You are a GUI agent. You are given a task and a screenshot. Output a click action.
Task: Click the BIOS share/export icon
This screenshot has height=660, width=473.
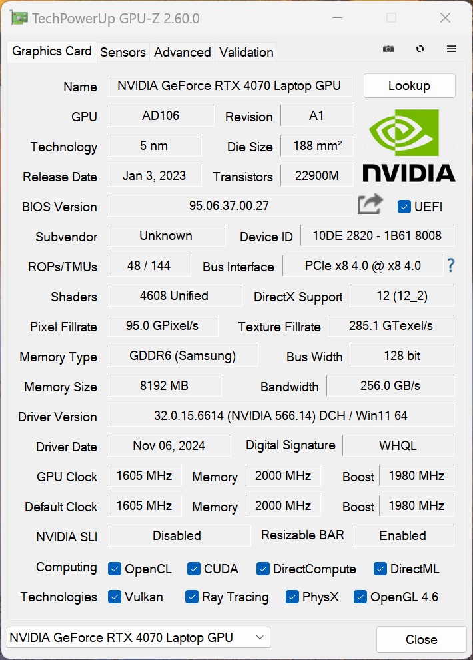click(x=370, y=205)
